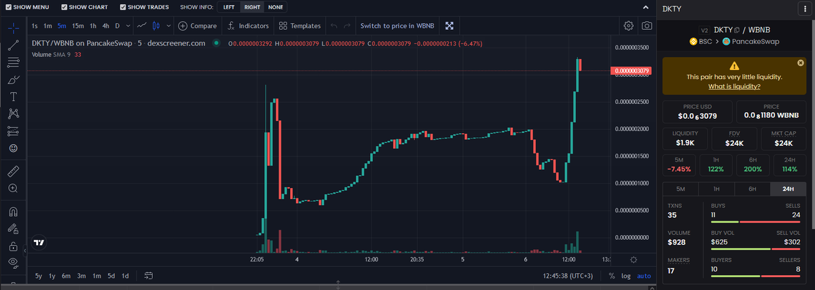Collapse the drawing toolbar side arrow

[25, 251]
